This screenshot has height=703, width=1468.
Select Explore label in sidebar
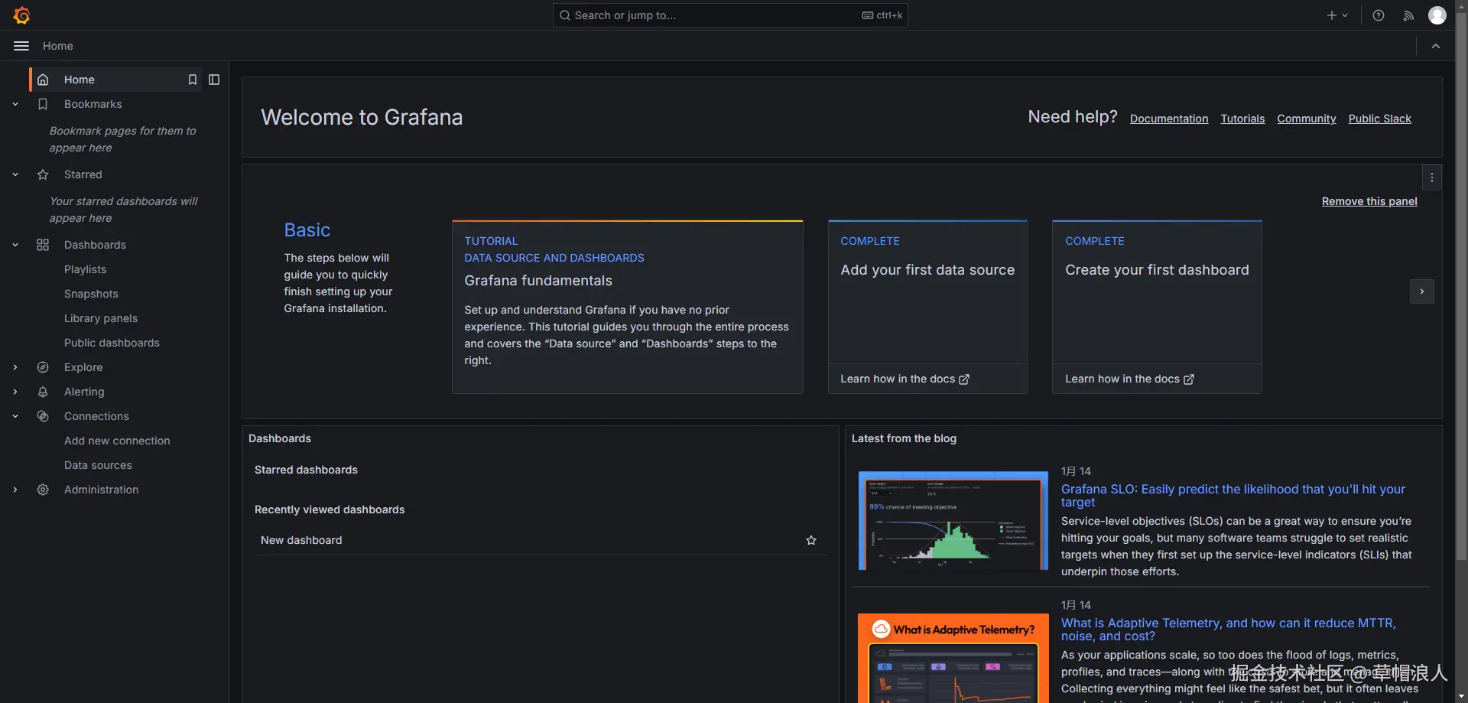point(83,367)
